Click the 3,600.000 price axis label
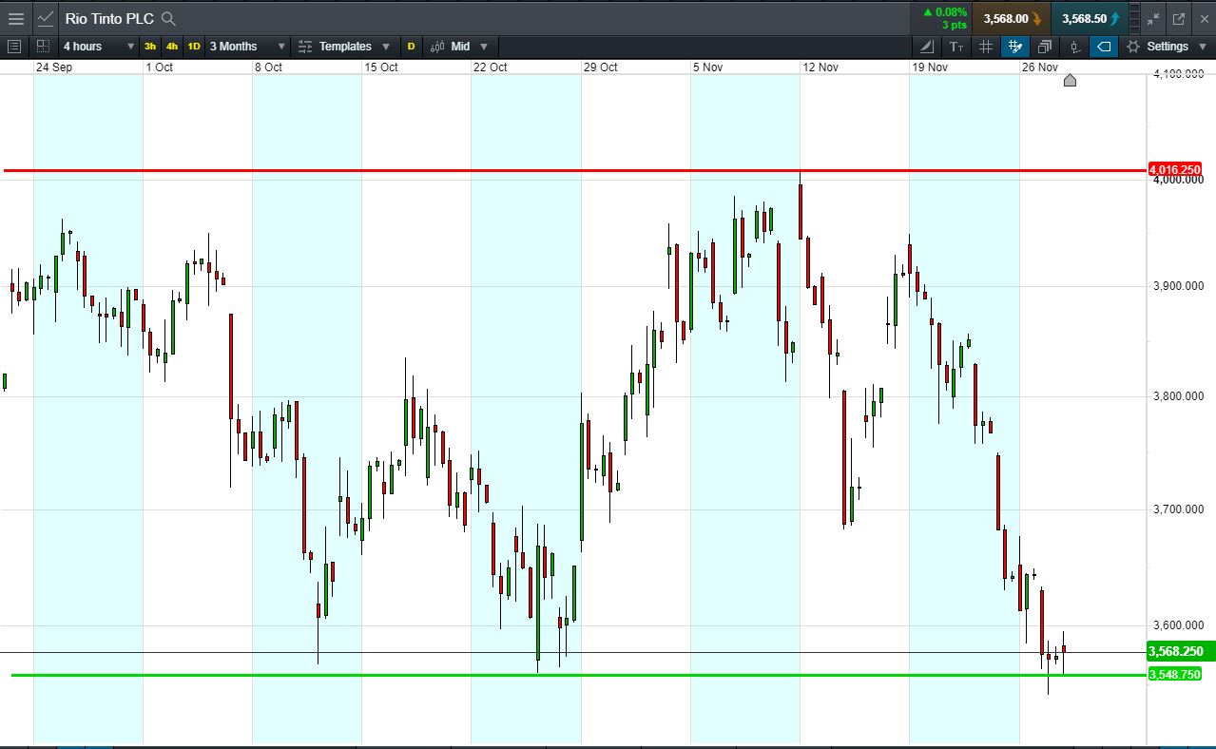 [1177, 625]
